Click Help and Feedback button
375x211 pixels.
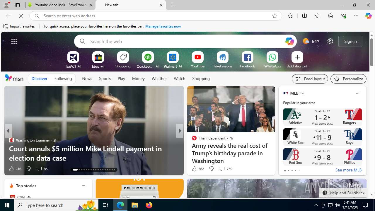coord(343,193)
